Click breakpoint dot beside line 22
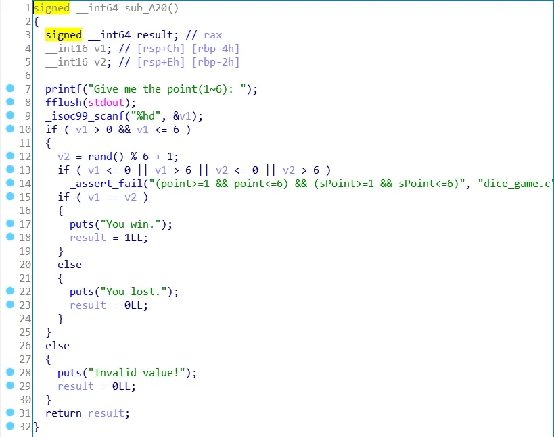 coord(10,290)
